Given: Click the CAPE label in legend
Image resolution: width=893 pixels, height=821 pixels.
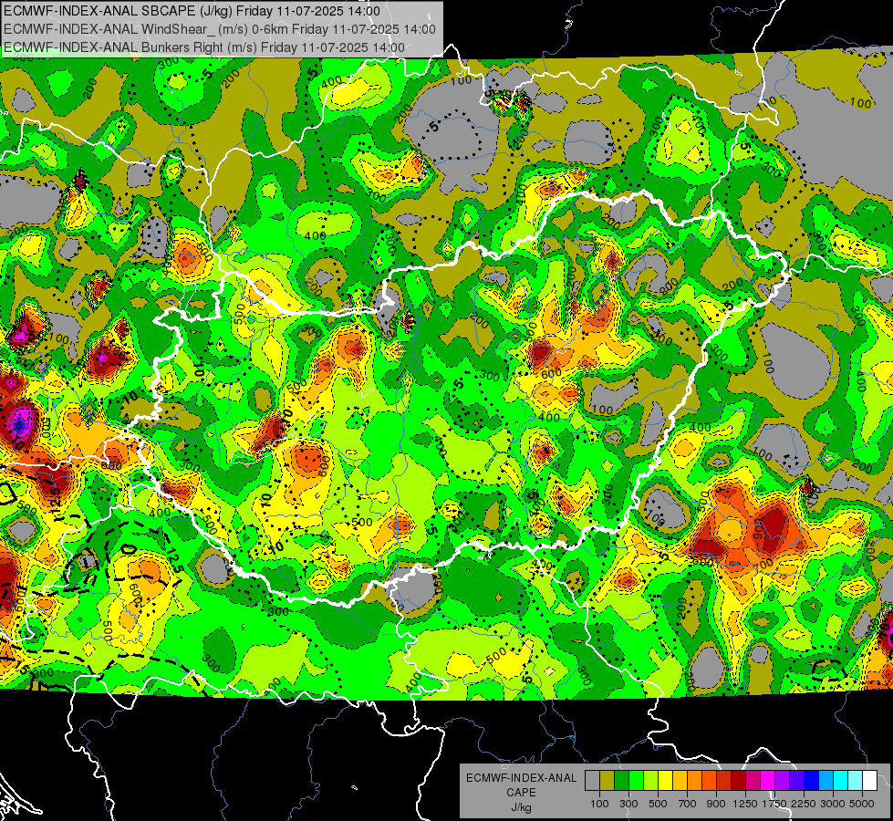Looking at the screenshot, I should click(521, 792).
